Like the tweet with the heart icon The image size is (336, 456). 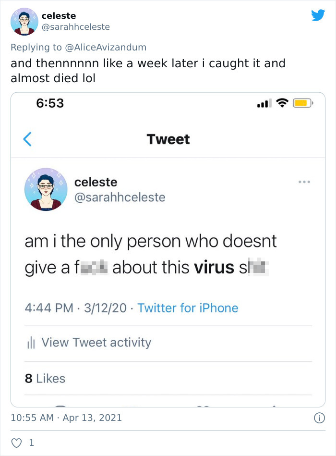point(17,443)
